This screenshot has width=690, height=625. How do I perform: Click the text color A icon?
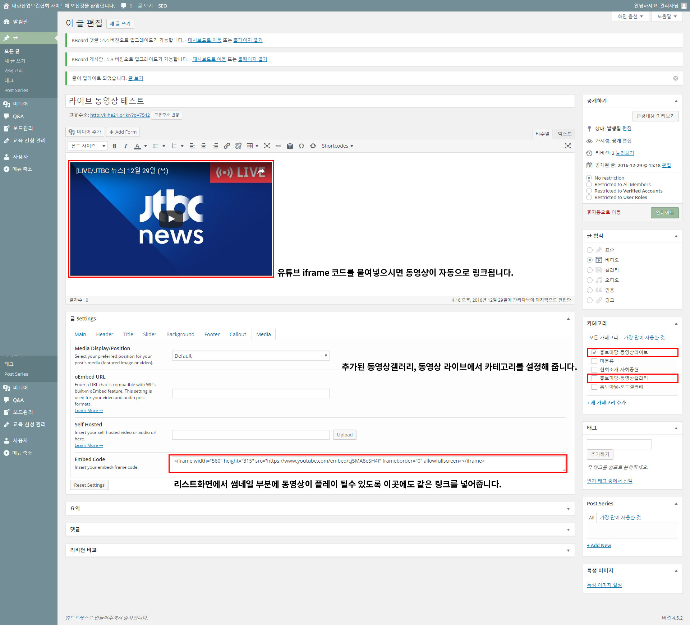(x=137, y=146)
